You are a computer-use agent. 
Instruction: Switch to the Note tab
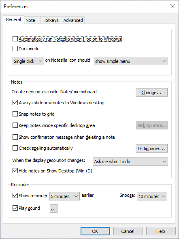(x=30, y=20)
